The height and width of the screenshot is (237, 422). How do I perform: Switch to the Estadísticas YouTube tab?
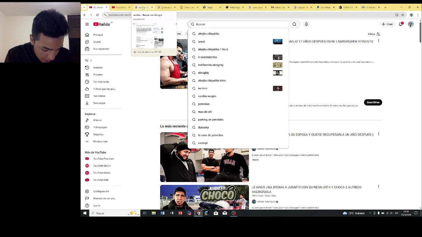[x=121, y=7]
